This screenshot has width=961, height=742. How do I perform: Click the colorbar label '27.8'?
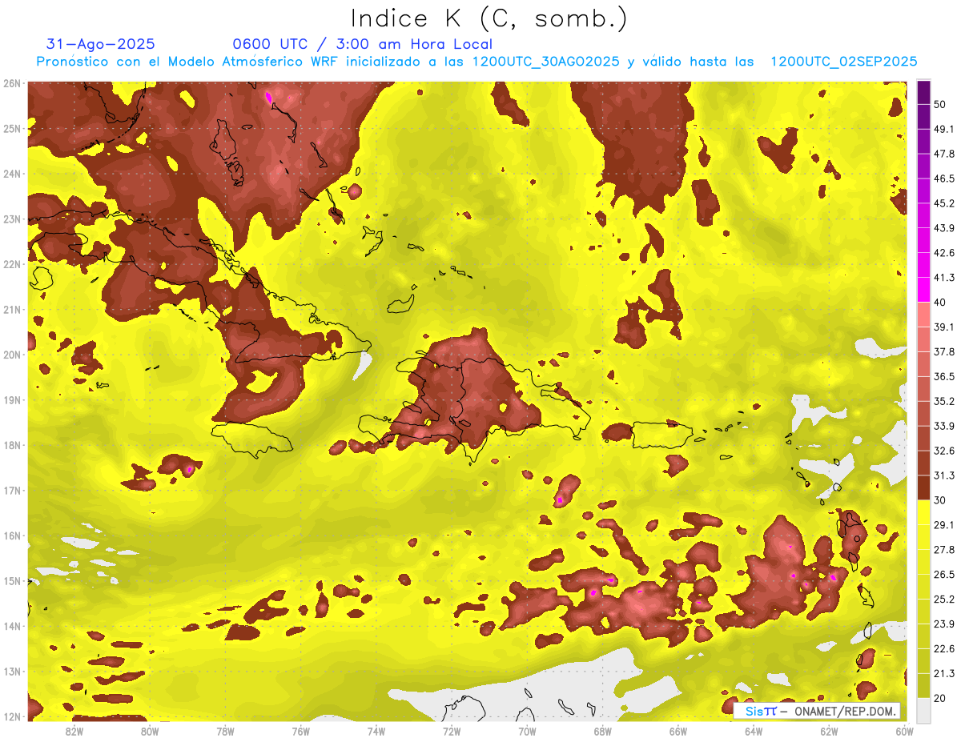click(944, 550)
